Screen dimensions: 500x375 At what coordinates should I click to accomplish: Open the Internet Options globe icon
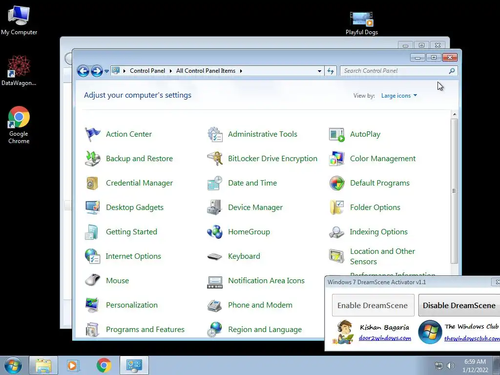pos(92,256)
